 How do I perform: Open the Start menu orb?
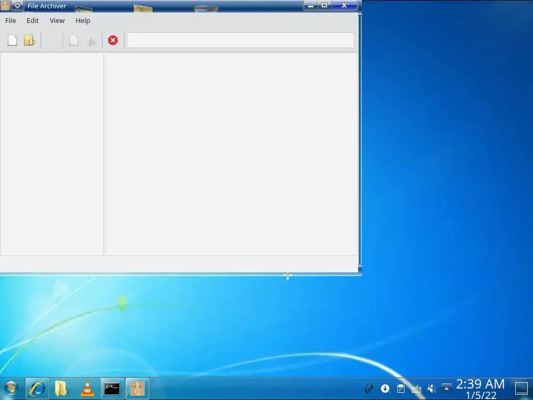pyautogui.click(x=11, y=389)
